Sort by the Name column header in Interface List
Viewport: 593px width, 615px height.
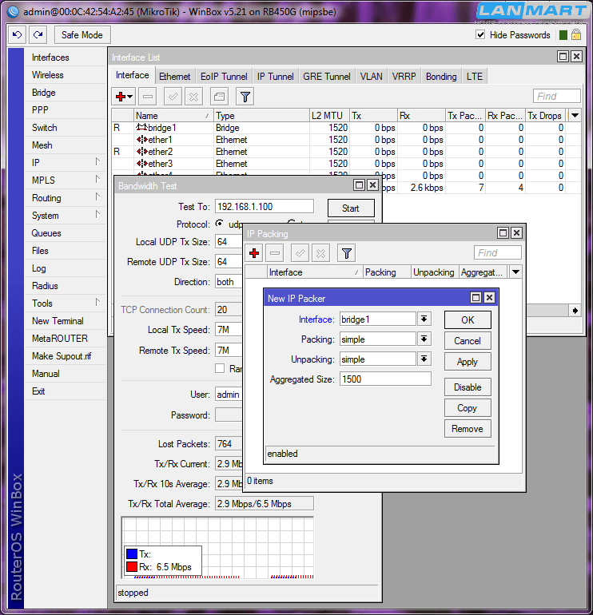173,115
